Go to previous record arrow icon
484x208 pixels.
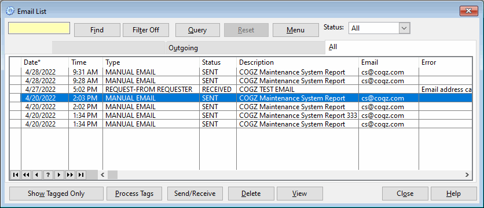pyautogui.click(x=36, y=174)
